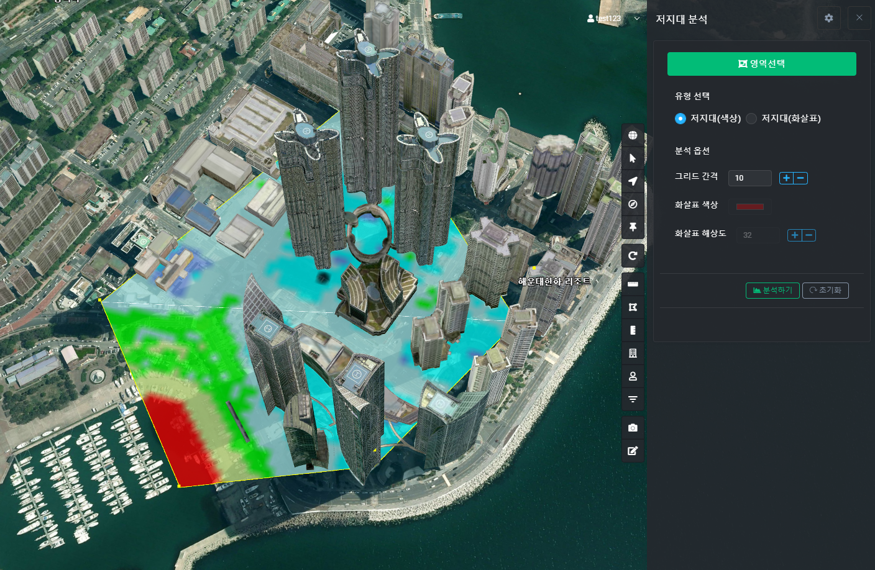Click the compass icon in toolbar
Image resolution: width=875 pixels, height=570 pixels.
click(x=633, y=204)
